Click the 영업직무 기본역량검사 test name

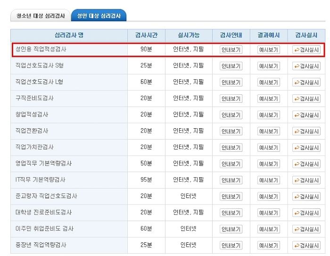pyautogui.click(x=43, y=164)
